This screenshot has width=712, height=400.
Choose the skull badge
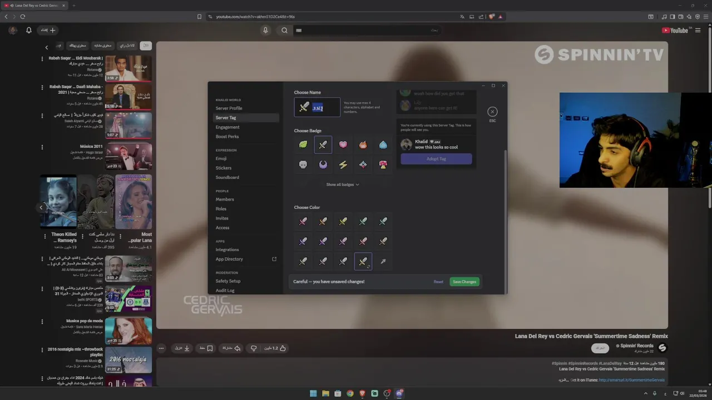click(303, 164)
